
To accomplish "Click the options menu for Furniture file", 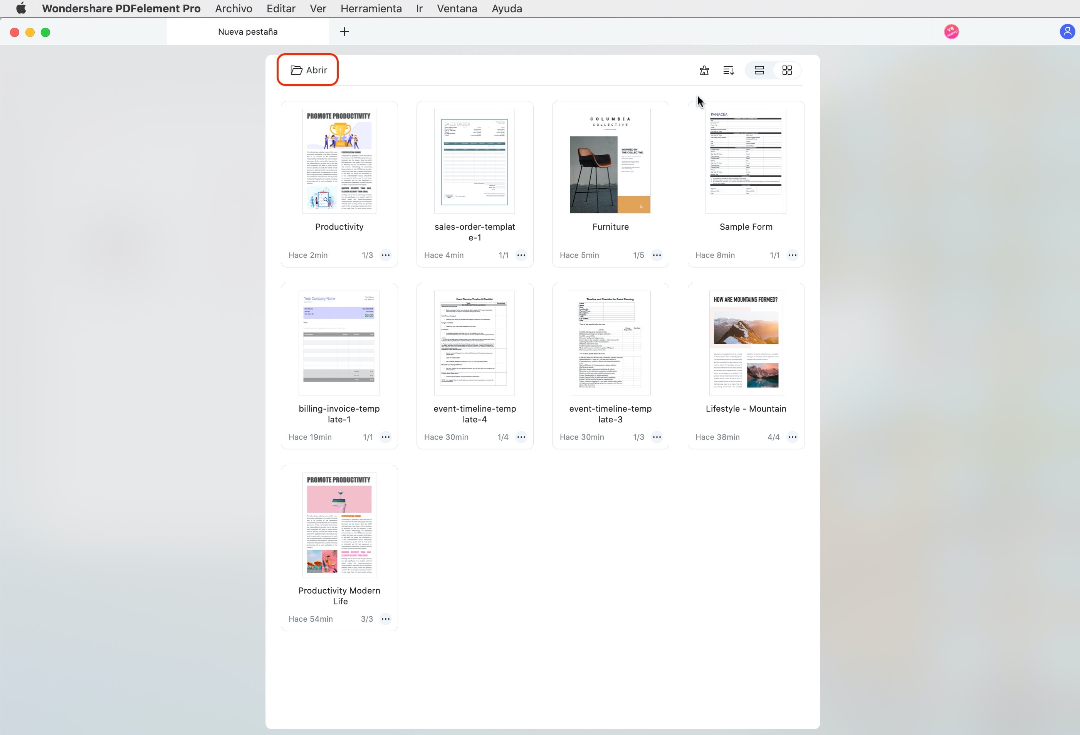I will pos(656,254).
